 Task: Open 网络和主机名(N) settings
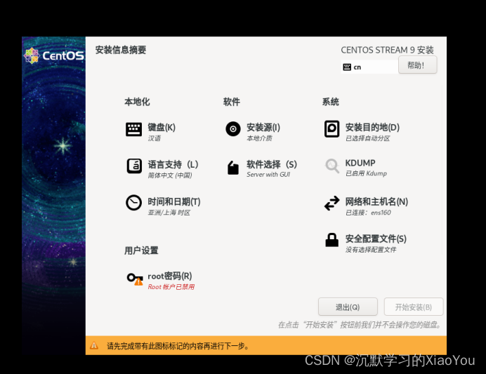(376, 202)
